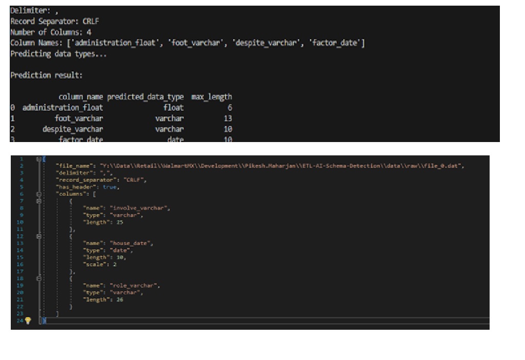Click the "predicted_data_type" table header
Screen dimensions: 525x360
tap(145, 97)
